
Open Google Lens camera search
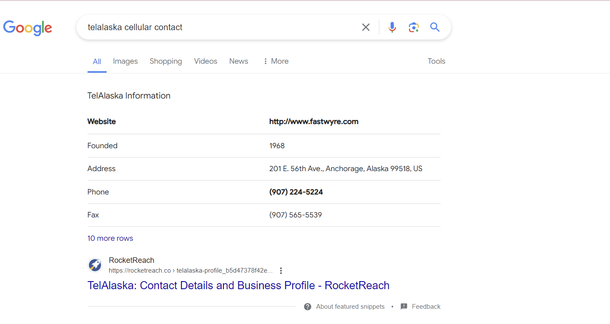(413, 27)
